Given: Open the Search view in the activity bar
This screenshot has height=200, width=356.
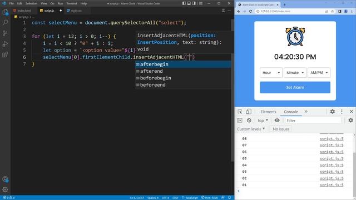Looking at the screenshot, I should click(5, 22).
